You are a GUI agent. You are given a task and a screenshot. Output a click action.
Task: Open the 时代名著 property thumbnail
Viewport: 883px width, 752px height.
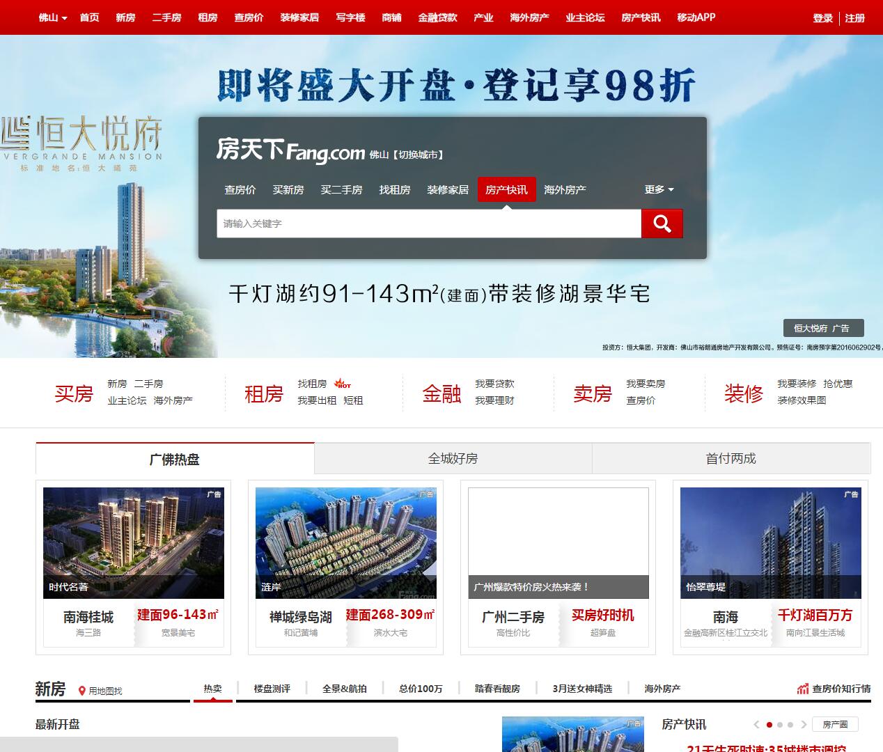pyautogui.click(x=134, y=543)
